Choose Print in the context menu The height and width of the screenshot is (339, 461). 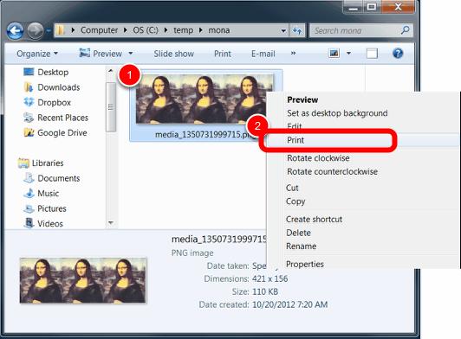point(295,140)
